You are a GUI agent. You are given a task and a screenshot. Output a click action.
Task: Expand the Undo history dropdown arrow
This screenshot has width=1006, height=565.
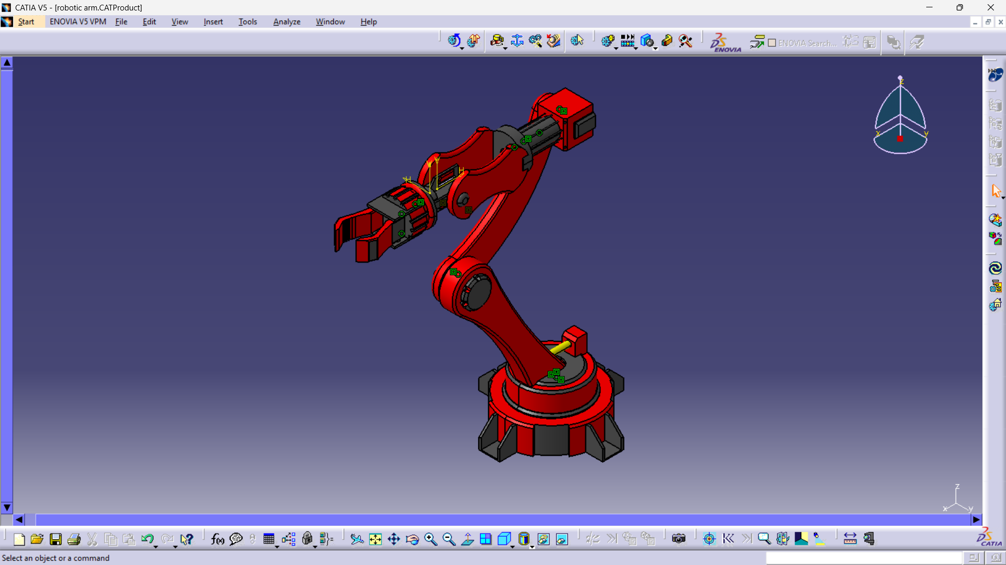[x=156, y=547]
